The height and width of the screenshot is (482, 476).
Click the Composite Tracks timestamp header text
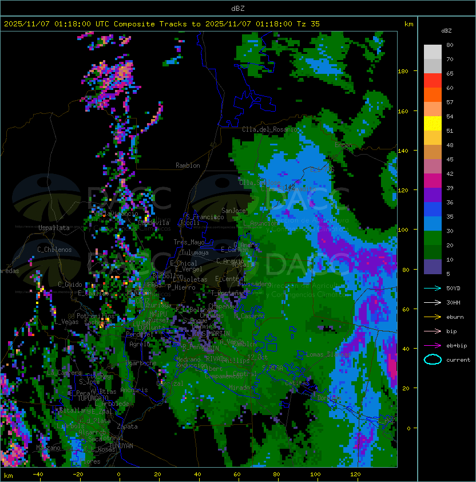click(162, 24)
